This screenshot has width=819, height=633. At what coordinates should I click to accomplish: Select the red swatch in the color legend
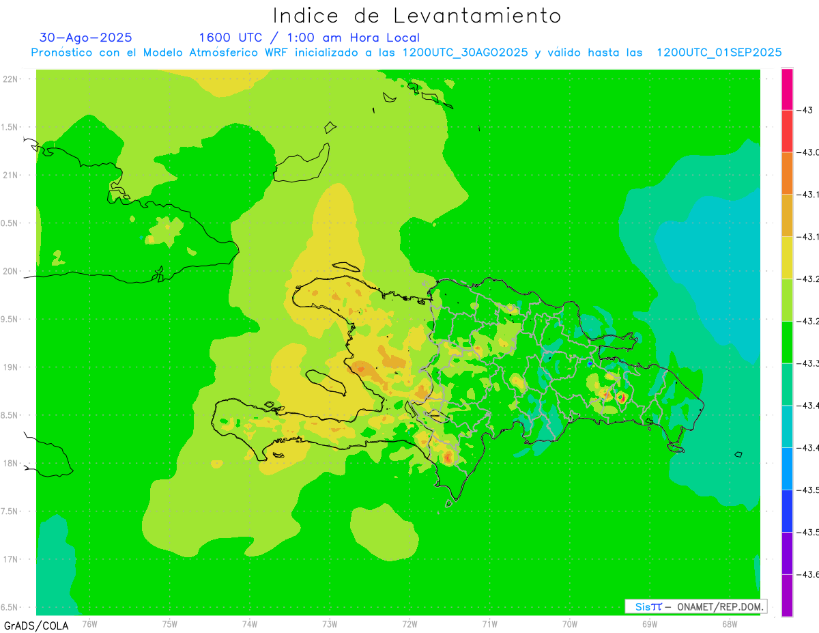pos(787,131)
